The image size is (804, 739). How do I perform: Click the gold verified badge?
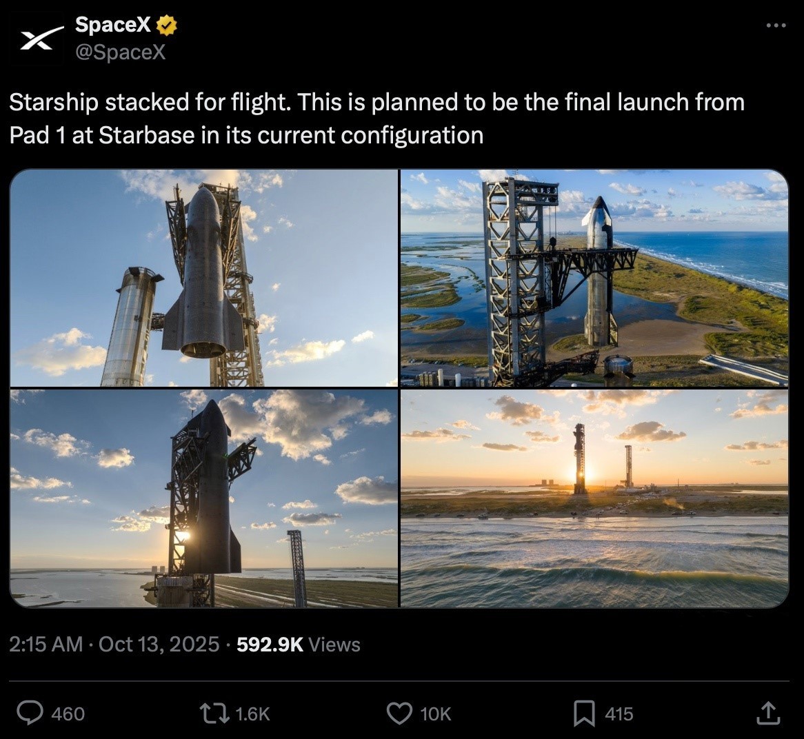point(167,26)
